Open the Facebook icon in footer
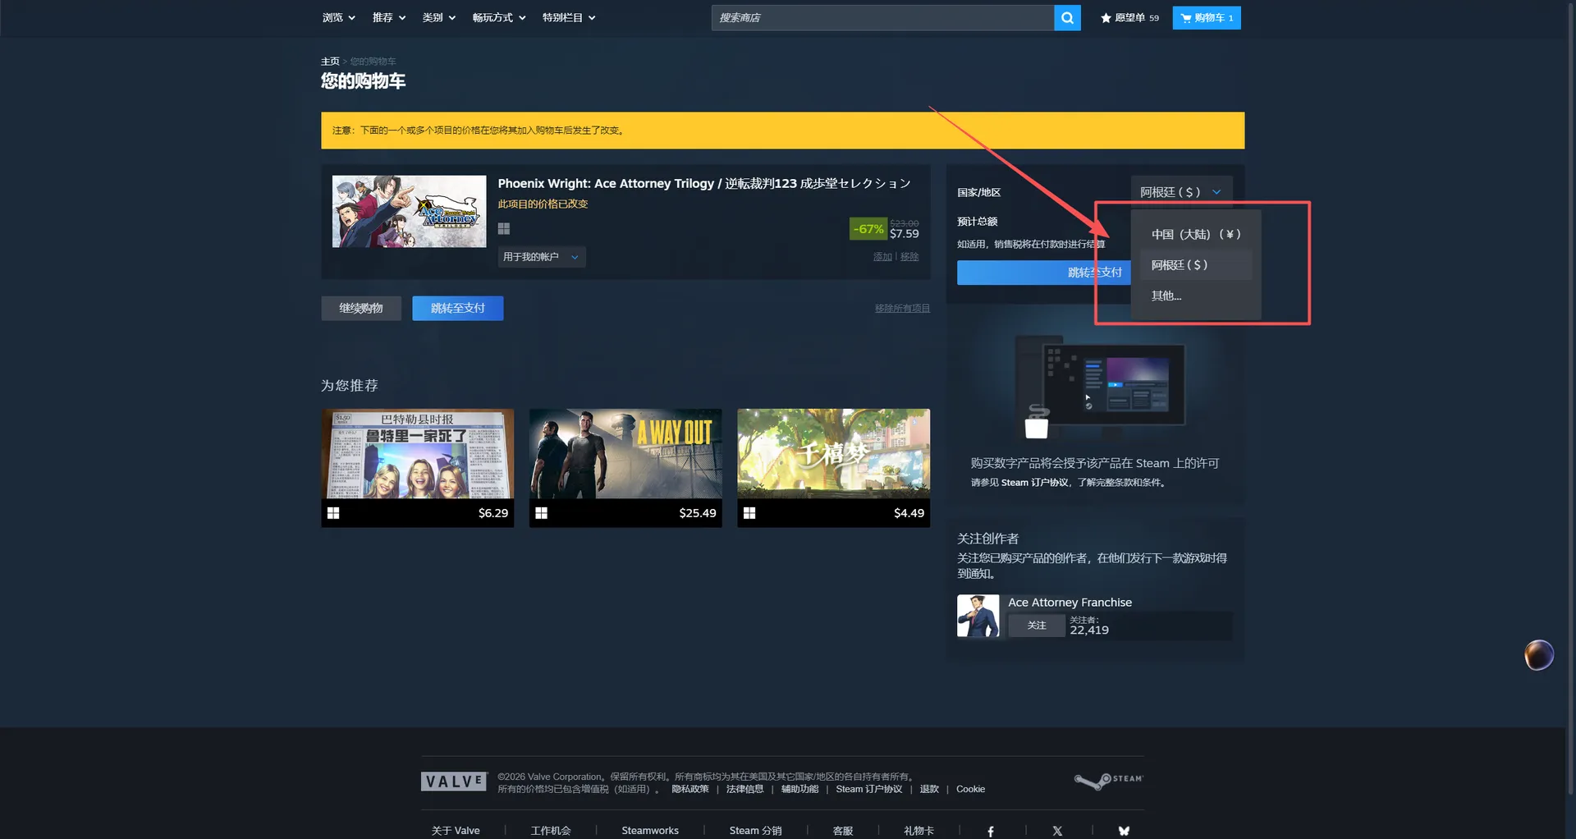Screen dimensions: 1576x839 click(991, 831)
